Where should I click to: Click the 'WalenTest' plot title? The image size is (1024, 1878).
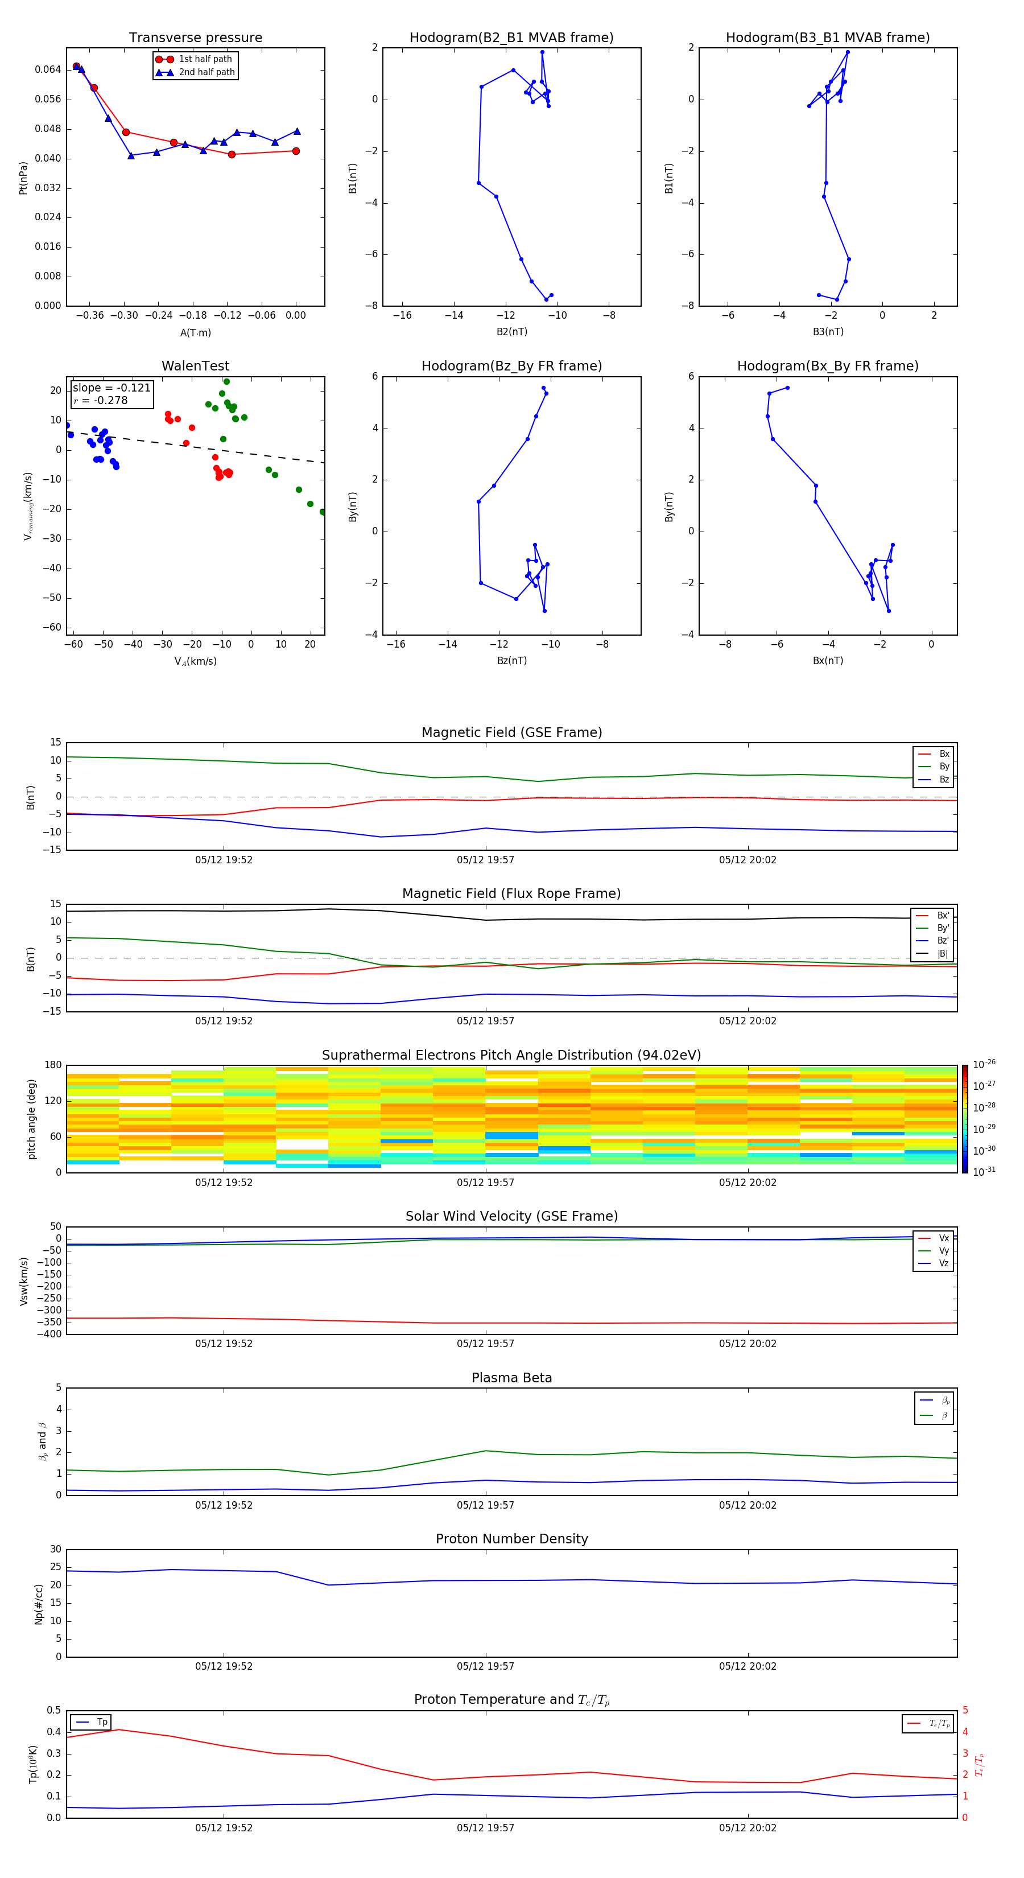pyautogui.click(x=195, y=366)
